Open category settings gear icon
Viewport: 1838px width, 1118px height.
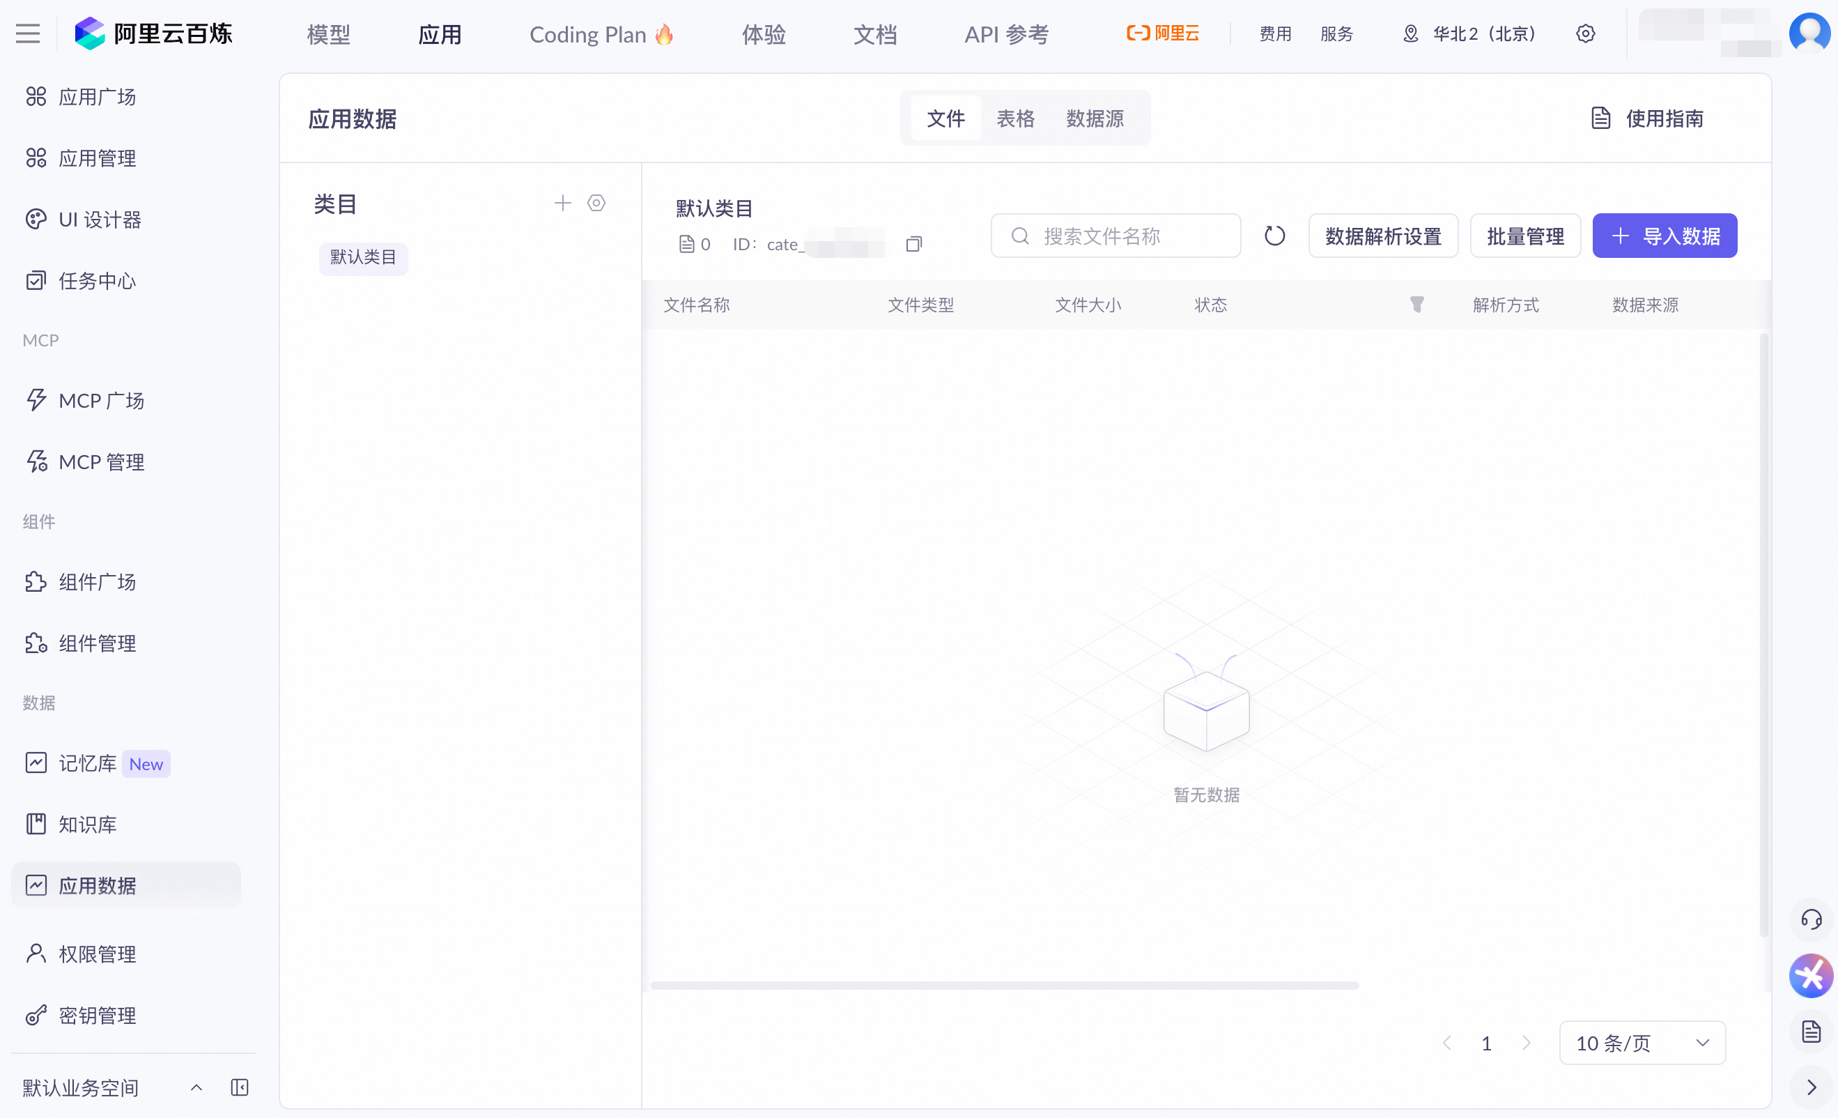click(596, 203)
